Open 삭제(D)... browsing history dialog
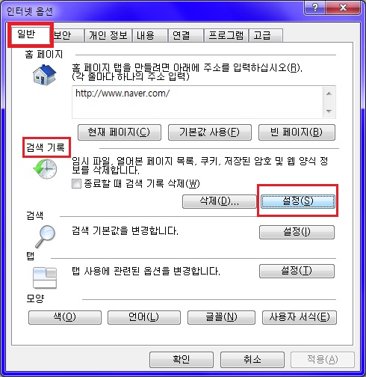This screenshot has width=366, height=377. [x=220, y=201]
